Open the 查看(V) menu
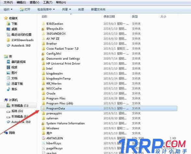Image resolution: width=191 pixels, height=154 pixels. click(x=34, y=2)
